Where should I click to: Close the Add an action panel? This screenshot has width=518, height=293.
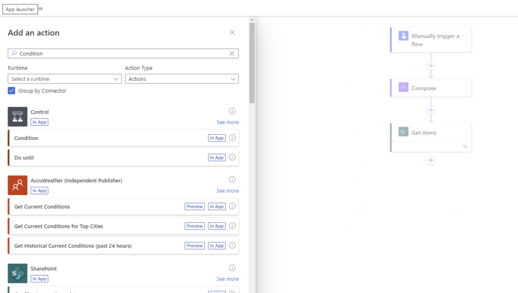click(232, 32)
